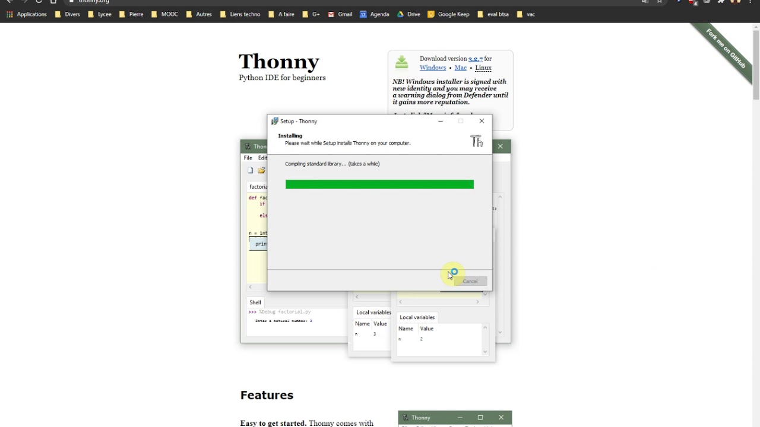760x427 pixels.
Task: Click the Windows download link
Action: [433, 68]
